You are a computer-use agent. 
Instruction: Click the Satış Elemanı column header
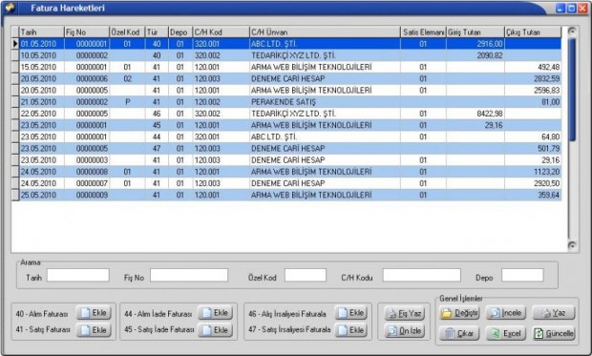click(x=423, y=32)
